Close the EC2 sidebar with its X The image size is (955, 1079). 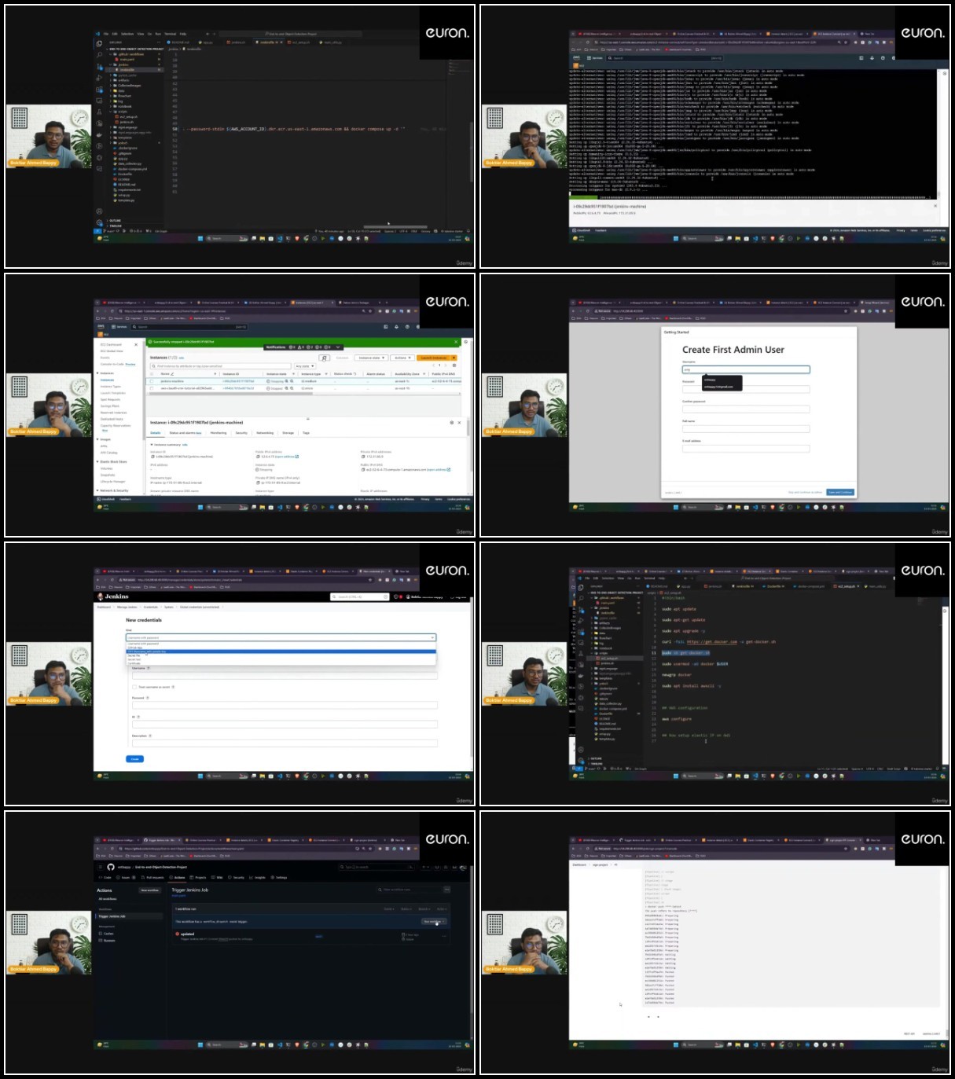click(x=136, y=345)
